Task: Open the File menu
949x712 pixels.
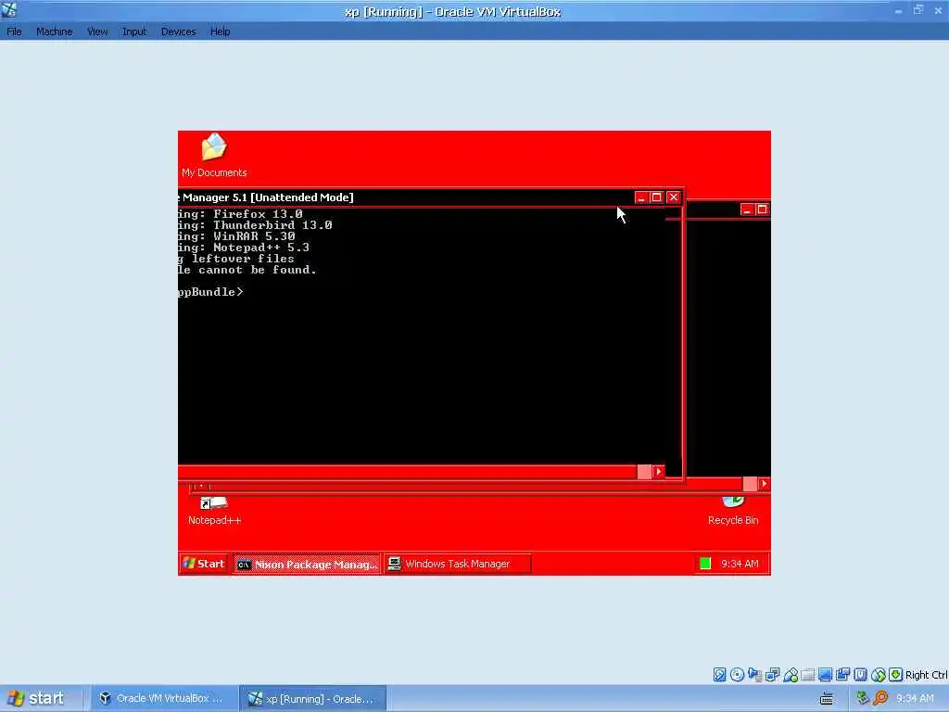Action: pos(14,32)
